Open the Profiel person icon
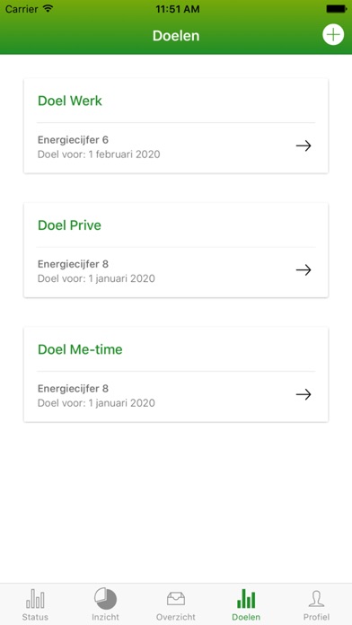Viewport: 352px width, 625px height. click(x=316, y=599)
